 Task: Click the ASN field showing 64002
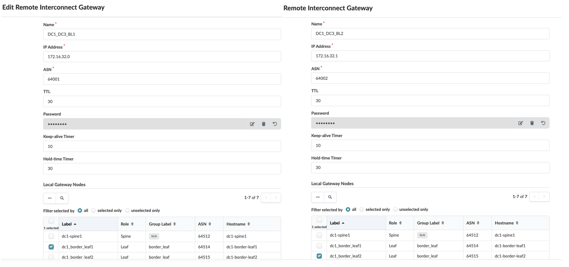pyautogui.click(x=430, y=78)
